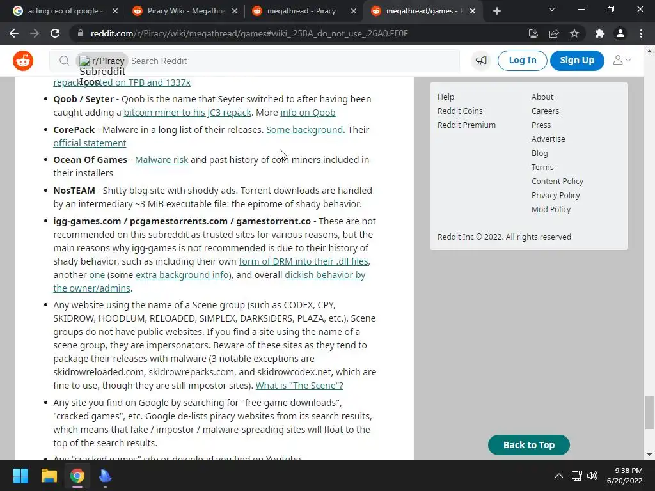The image size is (655, 491).
Task: Click the volume speaker tray icon
Action: pos(592,476)
